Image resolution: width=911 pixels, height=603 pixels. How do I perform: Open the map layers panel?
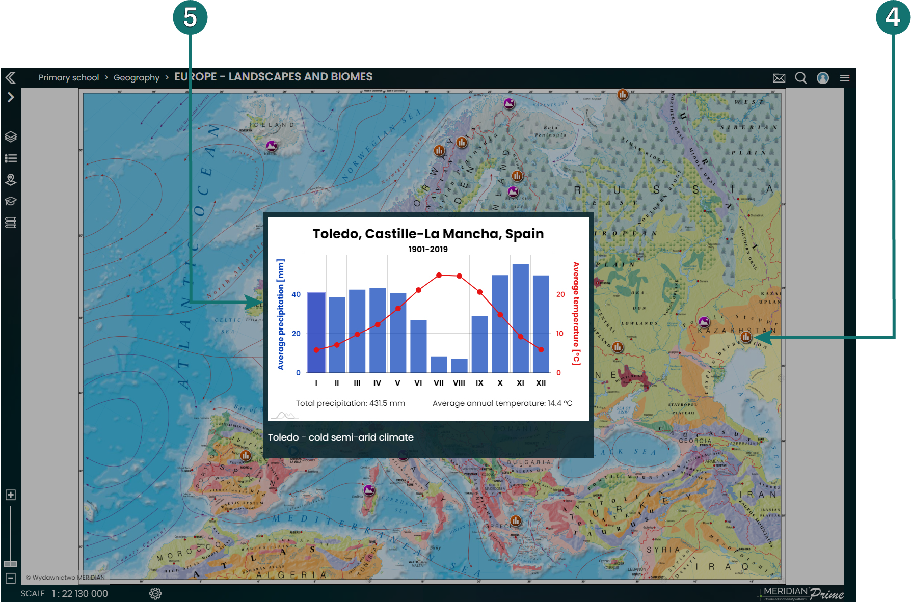(11, 137)
